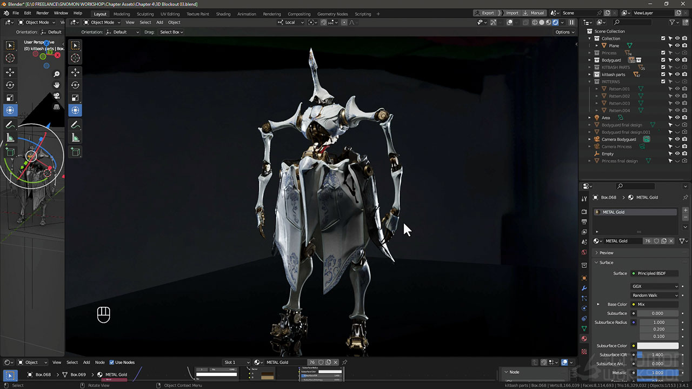
Task: Click the perspective/orthographic grid gizmo icon
Action: coord(57,107)
